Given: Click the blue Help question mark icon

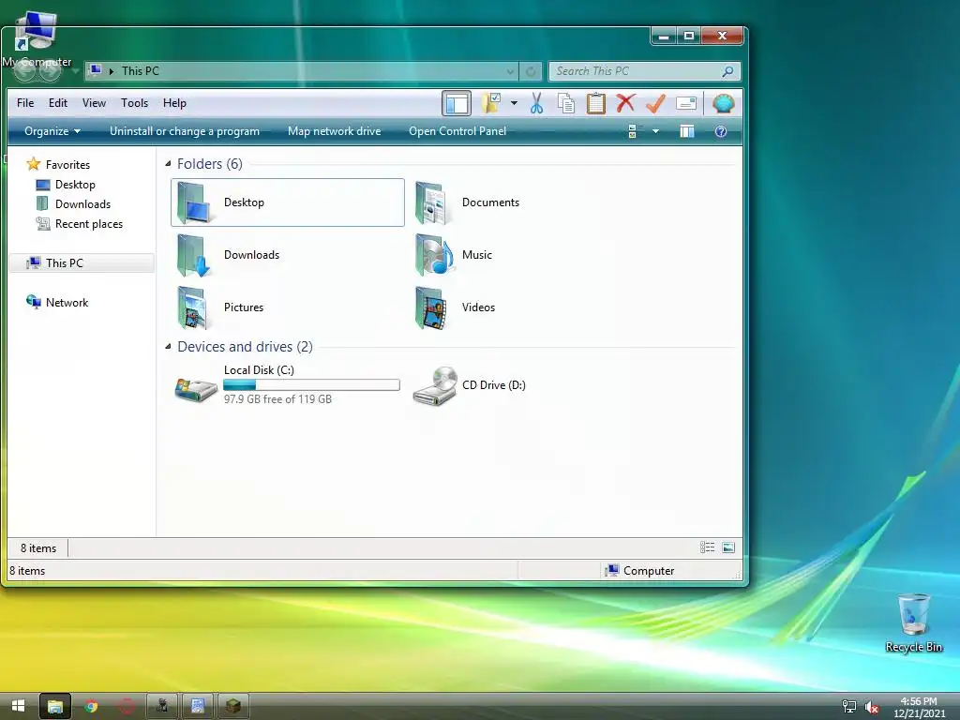Looking at the screenshot, I should pyautogui.click(x=721, y=131).
